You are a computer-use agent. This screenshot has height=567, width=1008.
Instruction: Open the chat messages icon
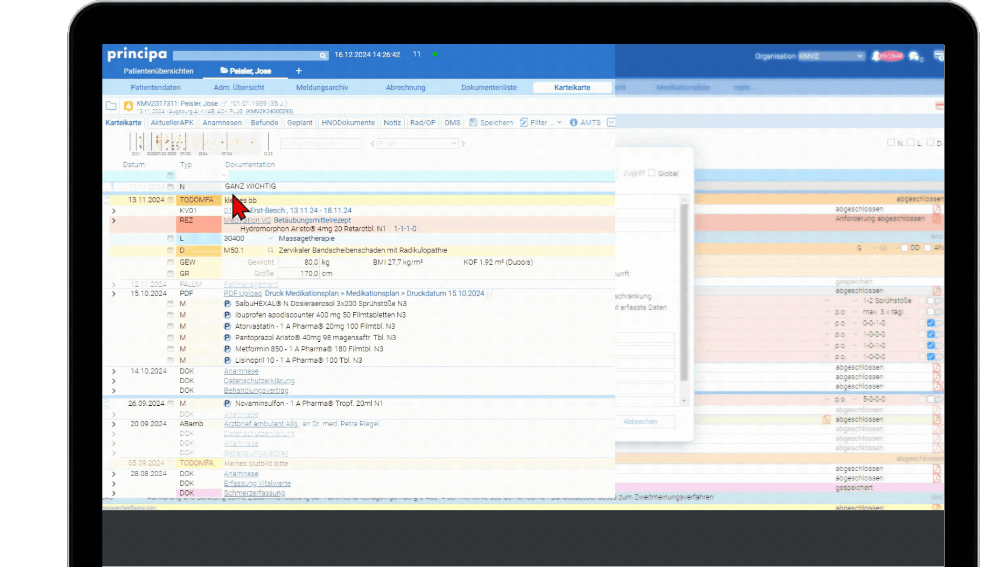click(914, 56)
